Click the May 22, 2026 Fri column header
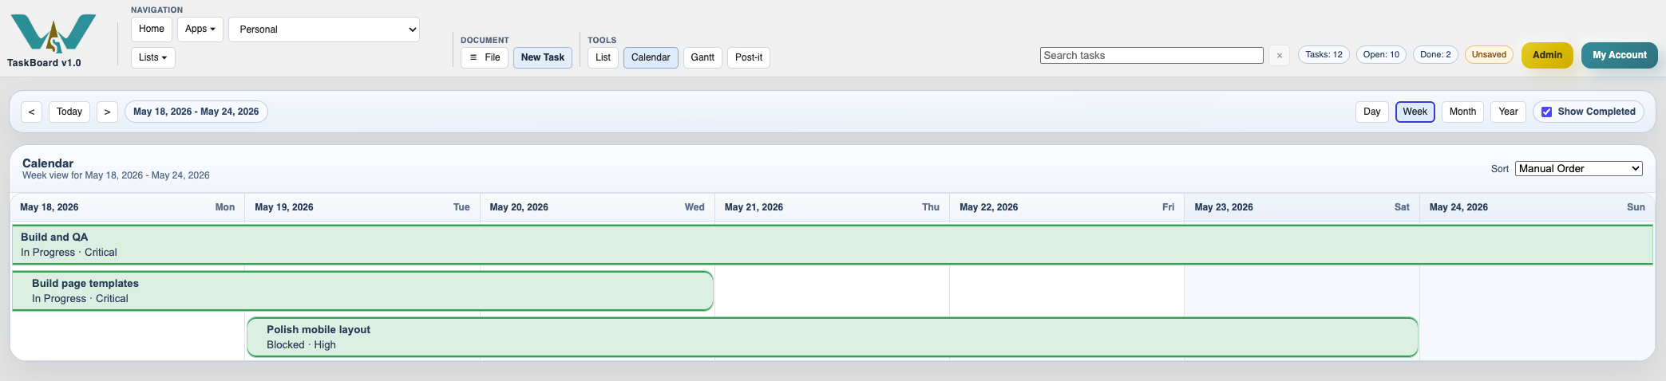1666x381 pixels. 1067,207
